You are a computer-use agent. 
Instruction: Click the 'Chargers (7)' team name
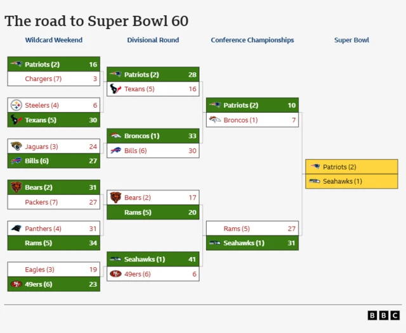tap(43, 79)
